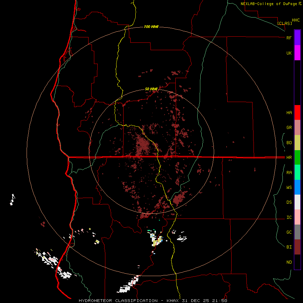Click the HR legend label
303x303 pixels.
tap(289, 158)
